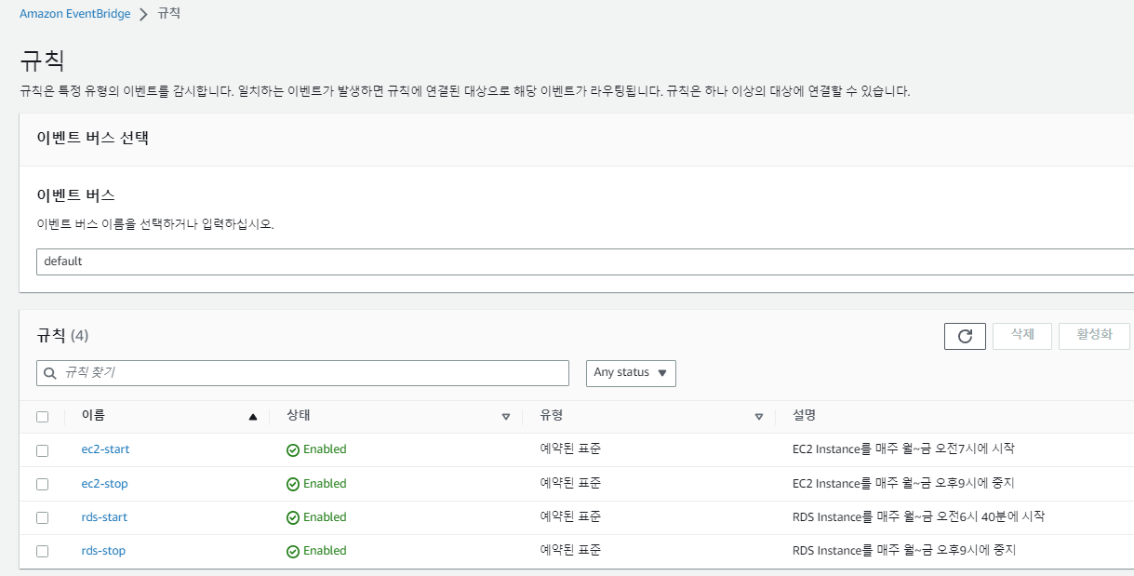Check the ec2-stop rule checkbox

(x=42, y=484)
